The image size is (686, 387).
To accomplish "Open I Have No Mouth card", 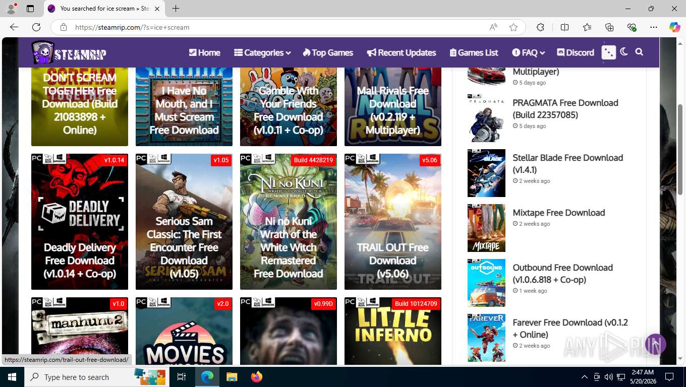I will [x=184, y=106].
